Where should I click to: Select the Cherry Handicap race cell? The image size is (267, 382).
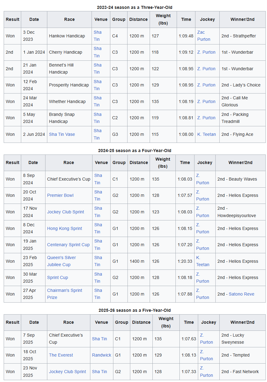(x=69, y=52)
